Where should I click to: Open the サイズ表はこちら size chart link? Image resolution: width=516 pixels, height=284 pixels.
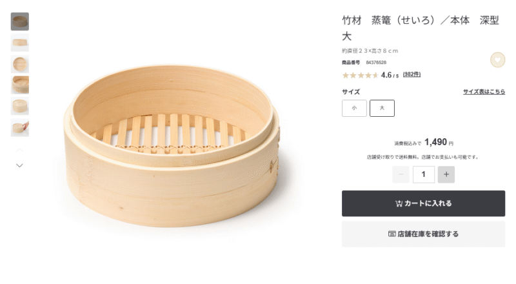pyautogui.click(x=484, y=92)
